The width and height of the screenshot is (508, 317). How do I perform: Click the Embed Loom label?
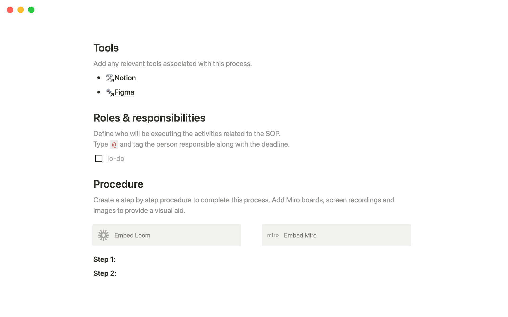click(132, 235)
